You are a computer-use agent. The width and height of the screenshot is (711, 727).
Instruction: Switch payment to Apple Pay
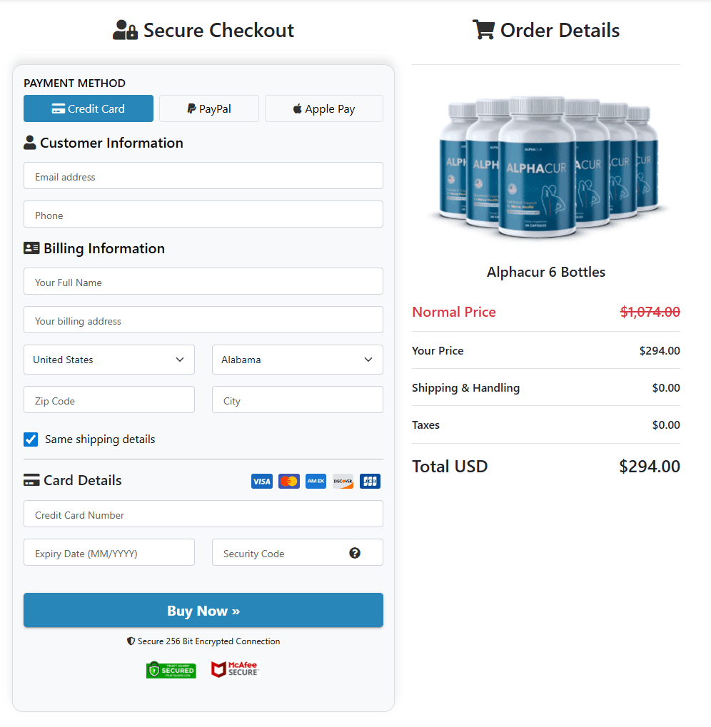tap(323, 108)
